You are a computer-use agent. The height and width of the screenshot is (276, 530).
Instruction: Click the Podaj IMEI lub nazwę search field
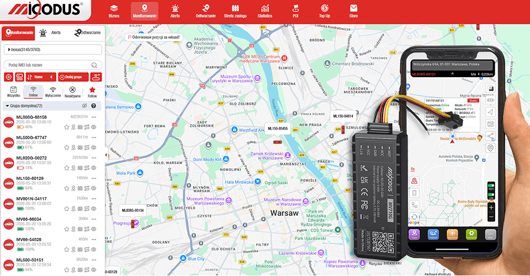click(x=53, y=65)
